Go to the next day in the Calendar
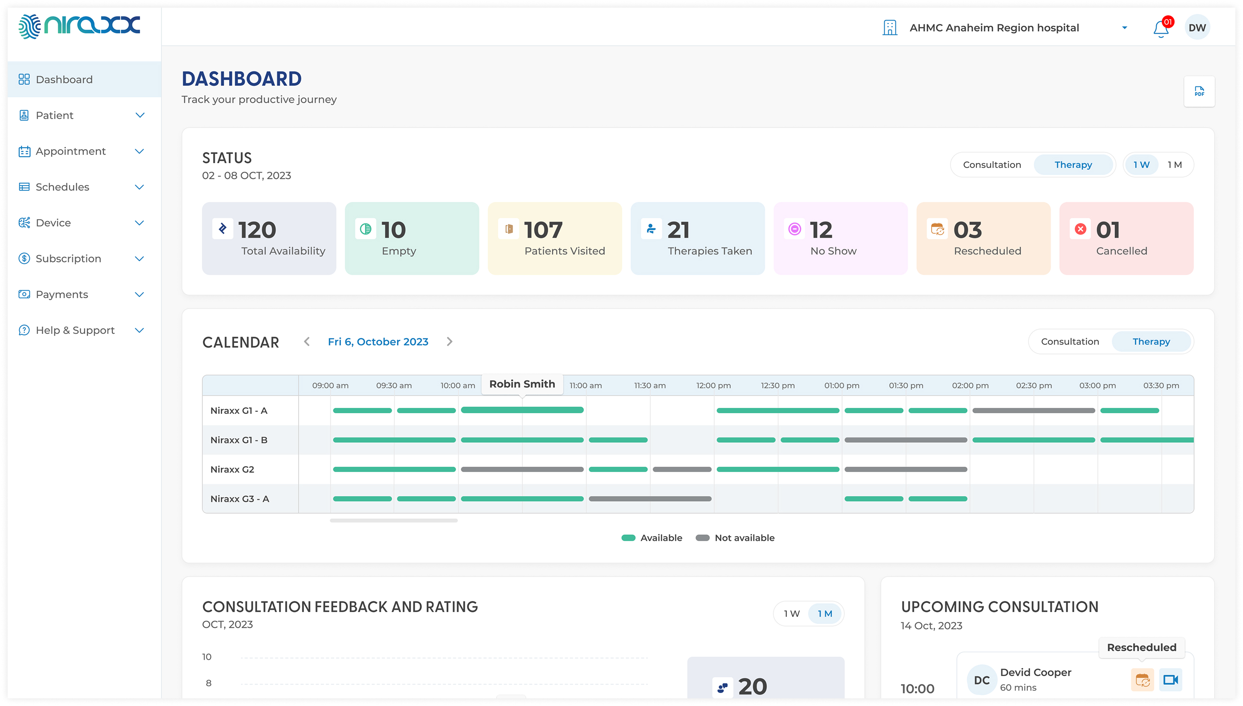 450,341
